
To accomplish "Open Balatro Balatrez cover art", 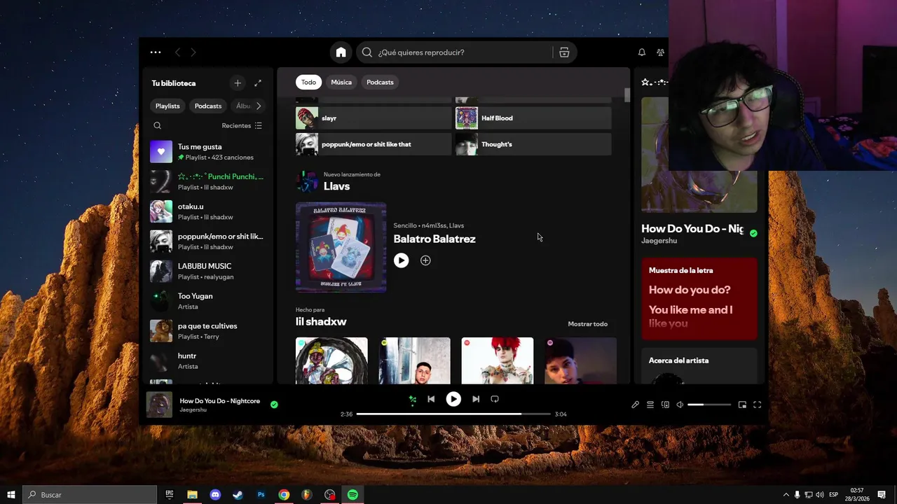I will tap(341, 247).
